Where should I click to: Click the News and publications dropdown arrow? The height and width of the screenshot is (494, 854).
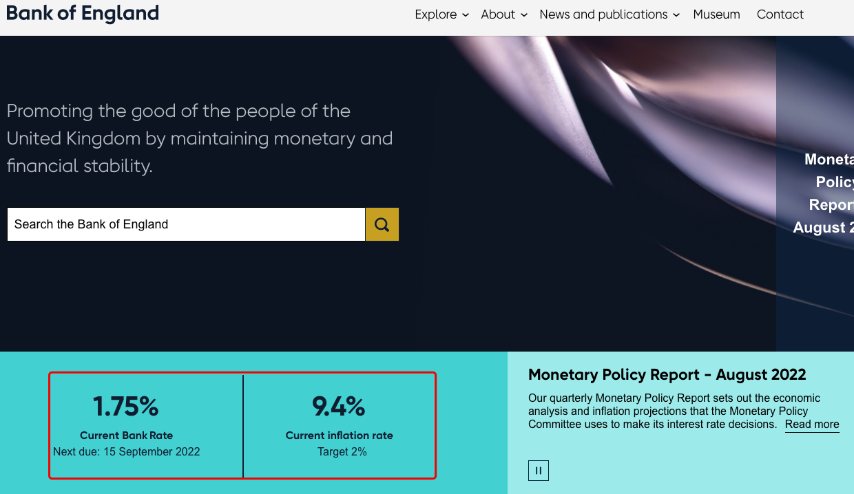coord(676,15)
